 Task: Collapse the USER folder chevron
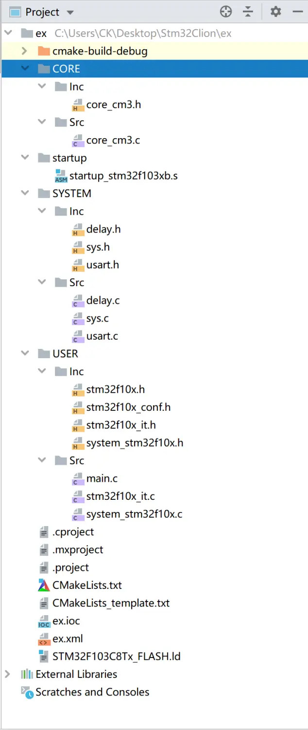(24, 354)
